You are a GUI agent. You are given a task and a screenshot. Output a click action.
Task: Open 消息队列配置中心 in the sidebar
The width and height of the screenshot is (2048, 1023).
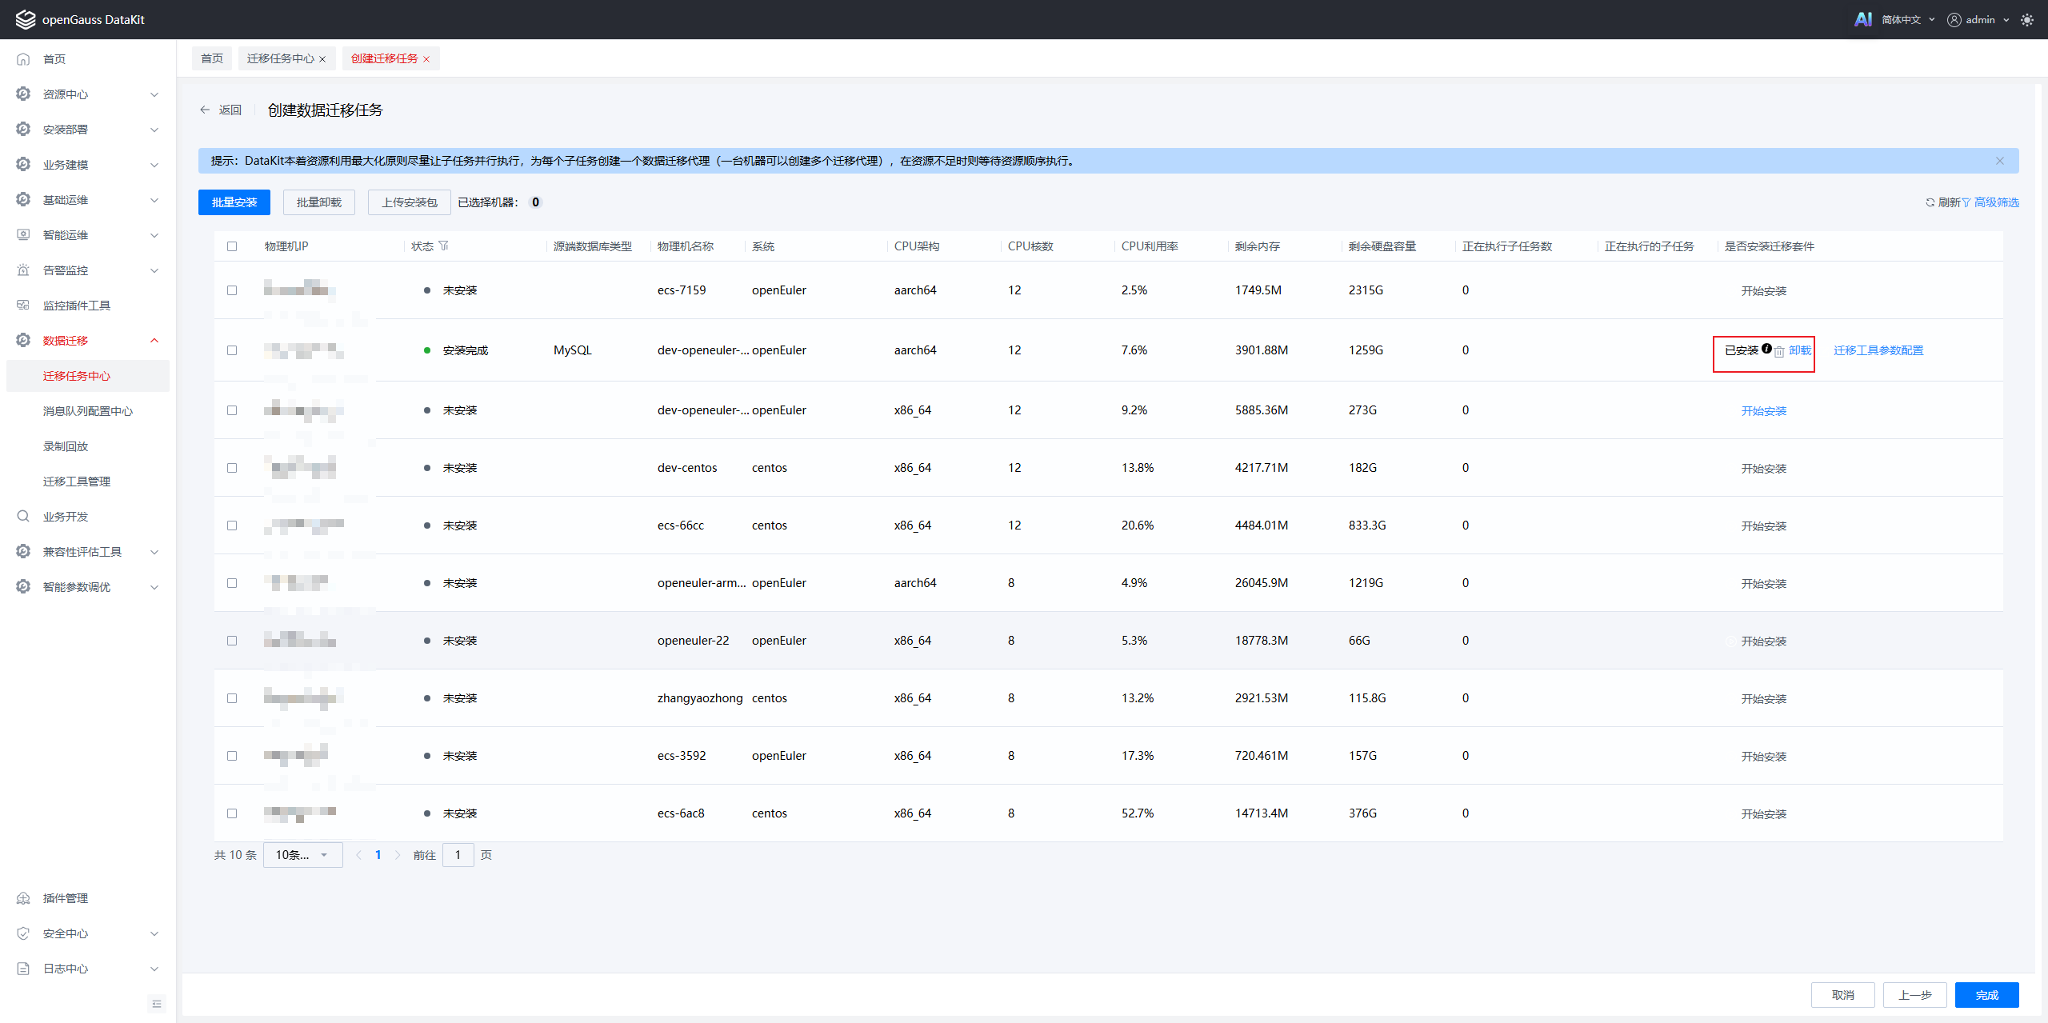coord(88,411)
